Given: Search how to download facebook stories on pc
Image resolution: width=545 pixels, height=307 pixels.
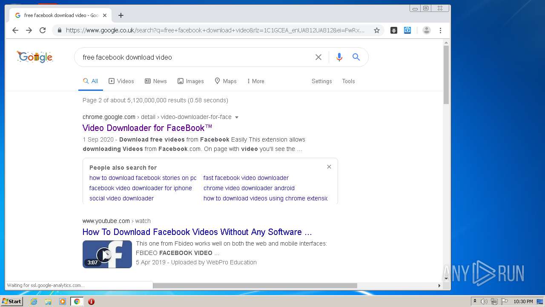Looking at the screenshot, I should click(x=143, y=178).
